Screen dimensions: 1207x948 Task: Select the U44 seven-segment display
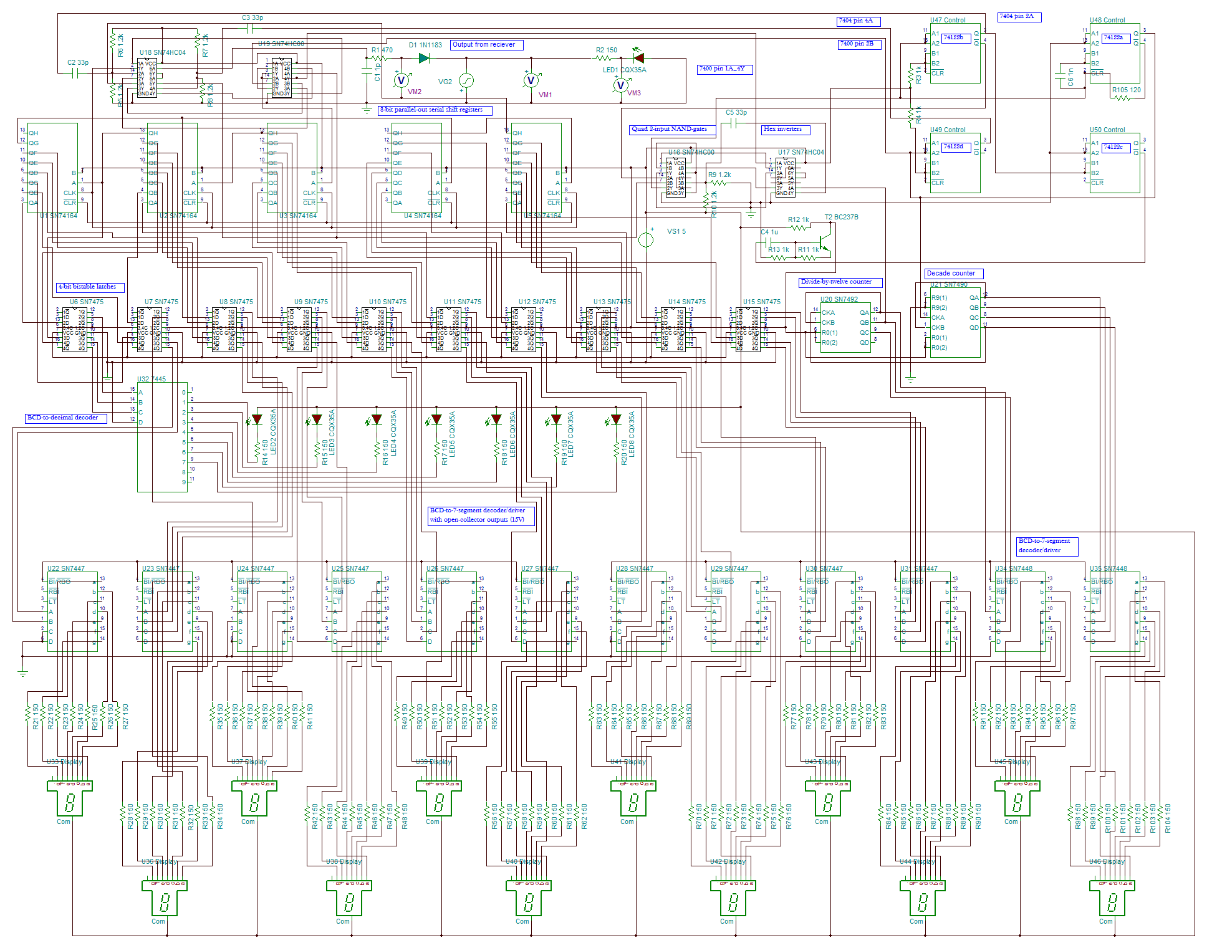(x=923, y=898)
